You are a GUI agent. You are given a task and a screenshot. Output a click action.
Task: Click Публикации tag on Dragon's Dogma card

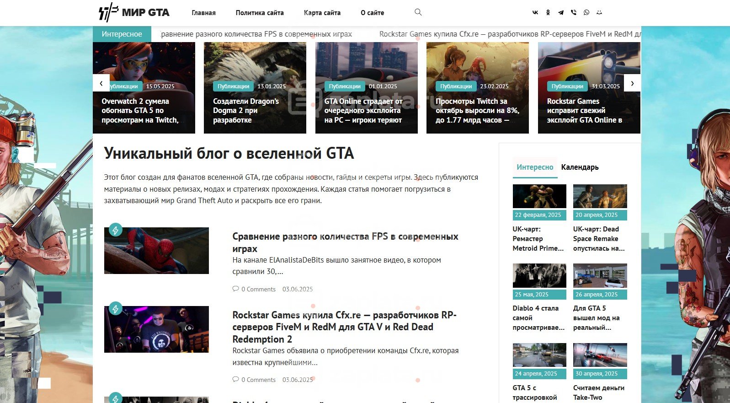pyautogui.click(x=233, y=86)
